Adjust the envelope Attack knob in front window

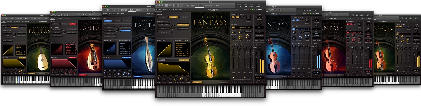click(165, 79)
